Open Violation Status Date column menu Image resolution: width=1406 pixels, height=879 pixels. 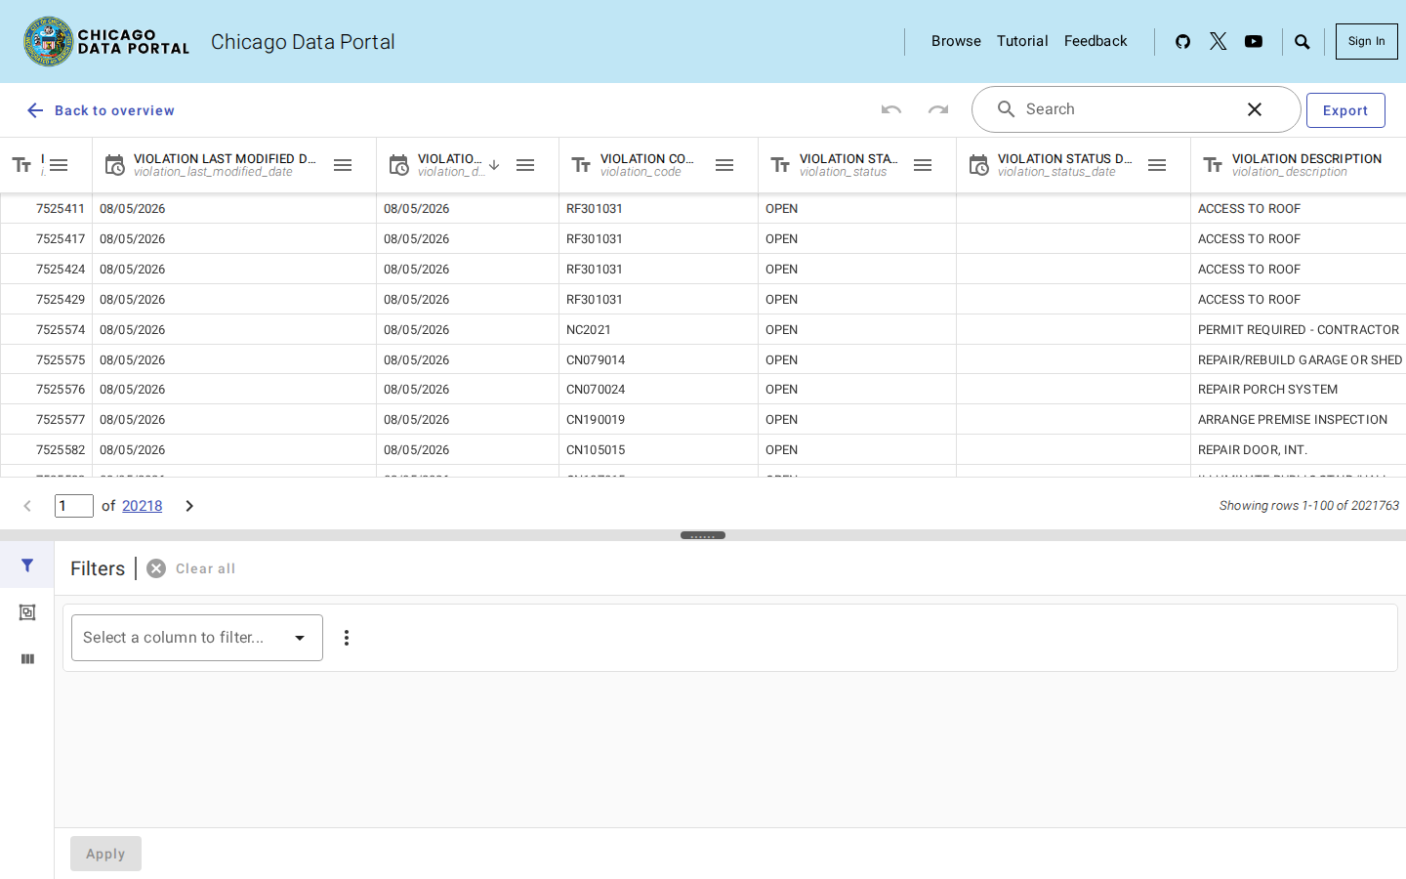click(x=1157, y=165)
